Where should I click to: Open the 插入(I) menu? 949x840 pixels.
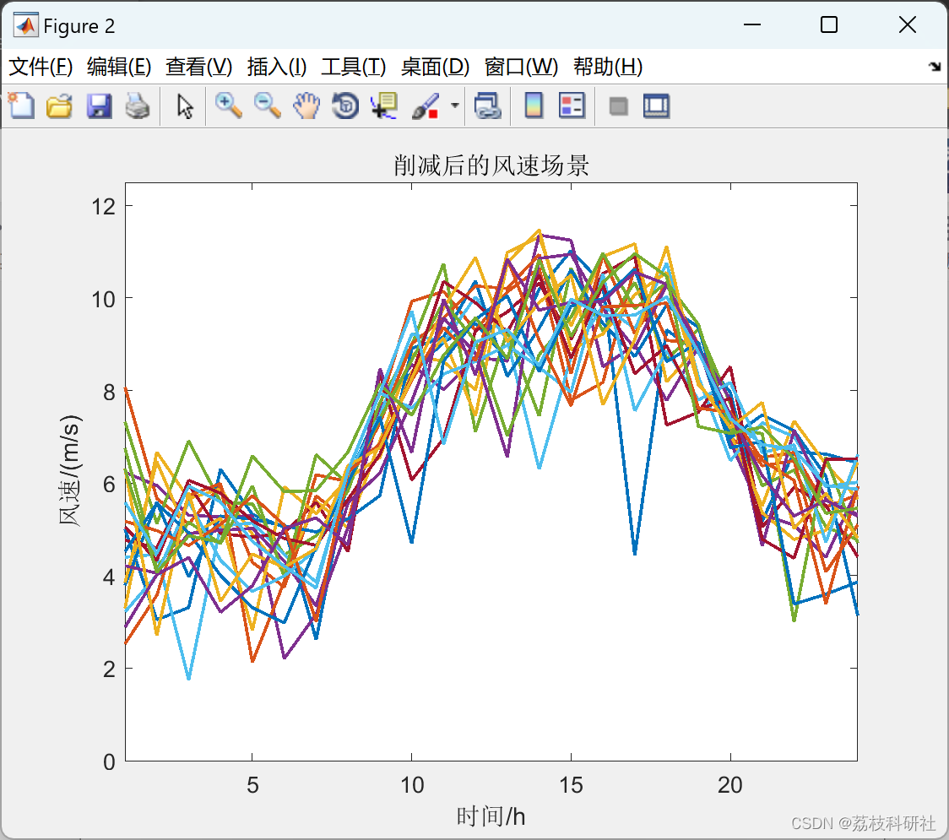click(x=276, y=67)
